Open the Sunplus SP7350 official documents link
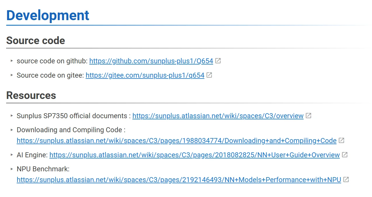The width and height of the screenshot is (372, 197). [218, 116]
